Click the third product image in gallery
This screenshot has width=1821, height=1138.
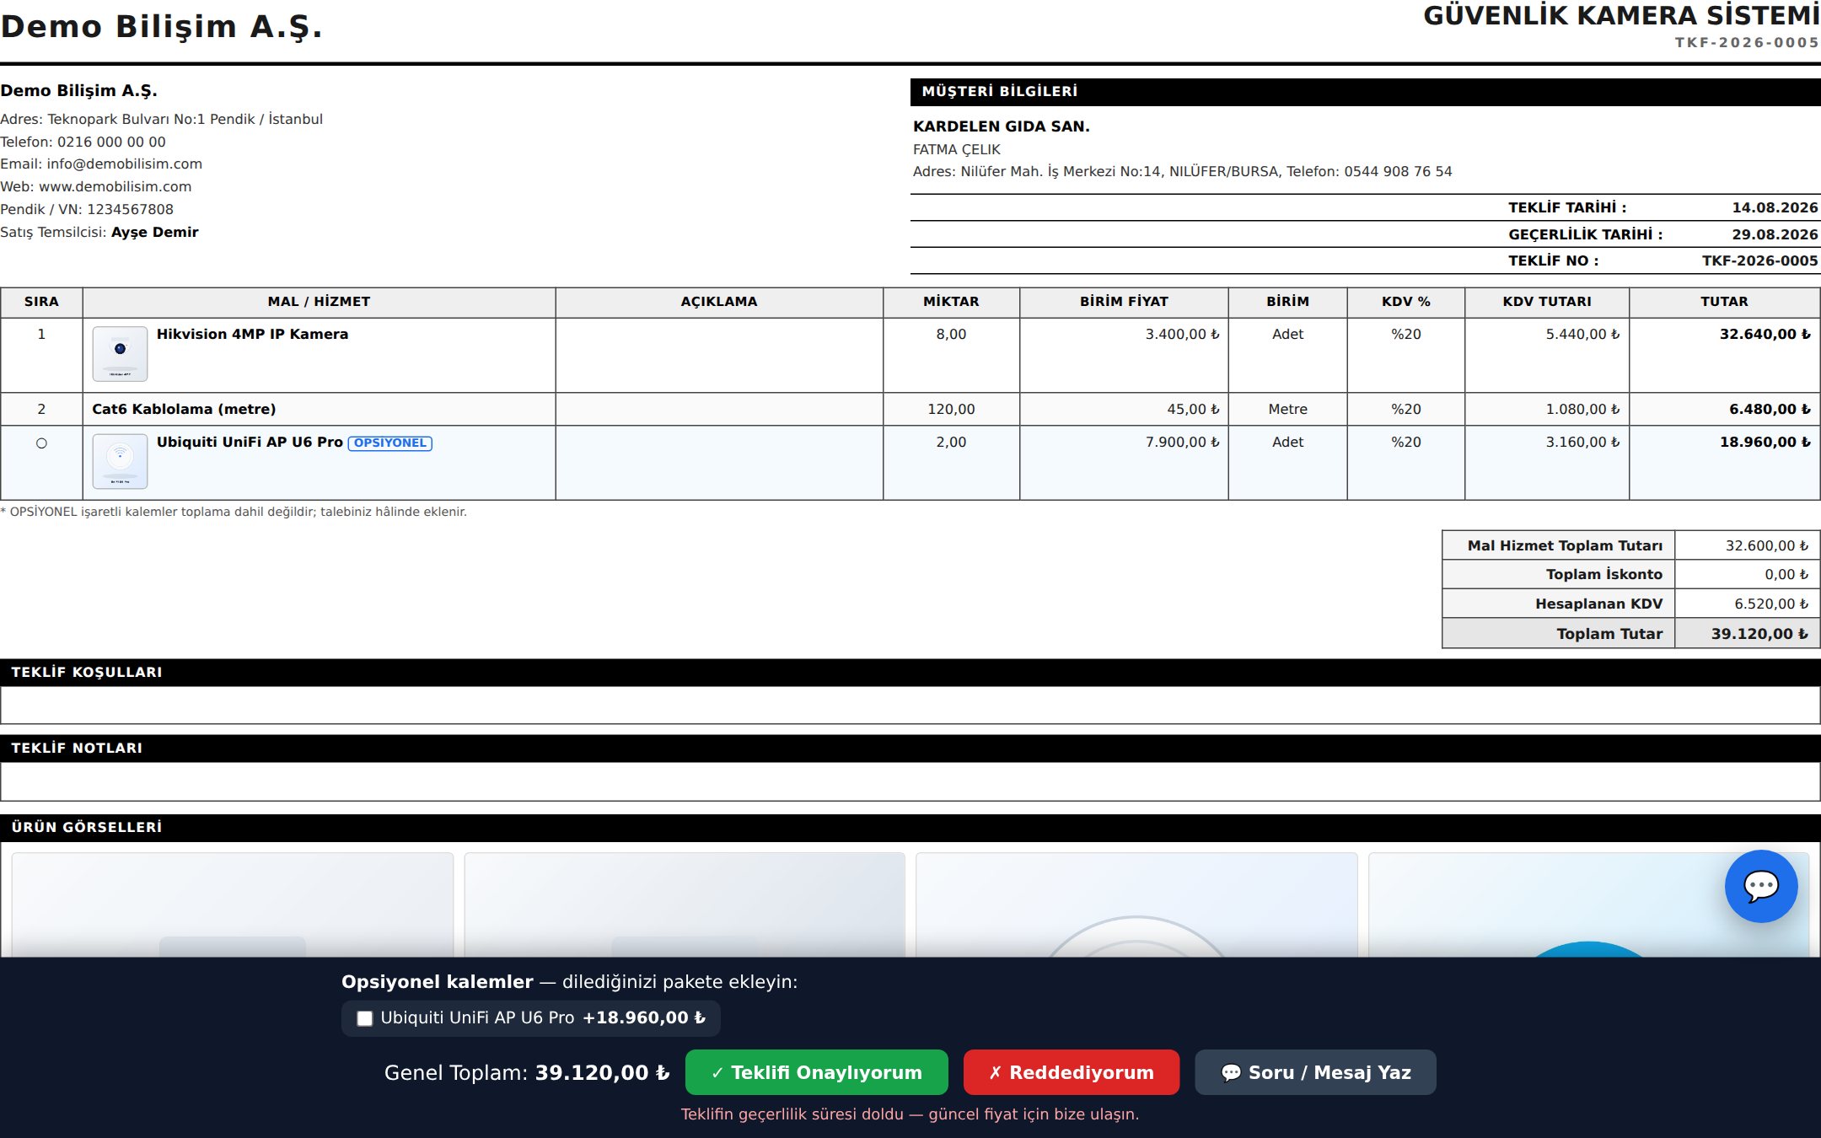(x=1136, y=904)
